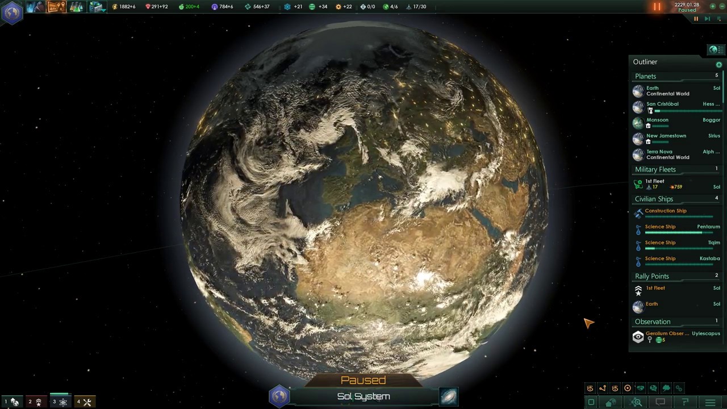
Task: Toggle opinion speech-bubble map mode
Action: 653,389
